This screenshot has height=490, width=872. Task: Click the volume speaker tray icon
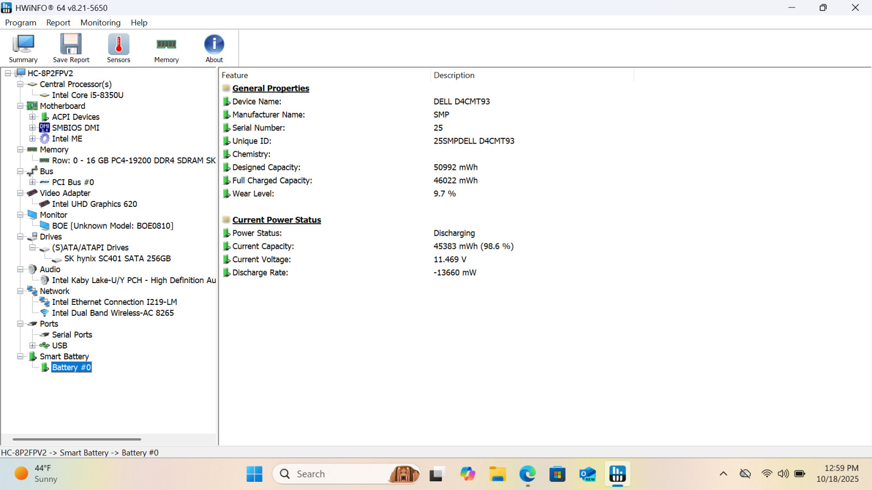click(x=783, y=474)
